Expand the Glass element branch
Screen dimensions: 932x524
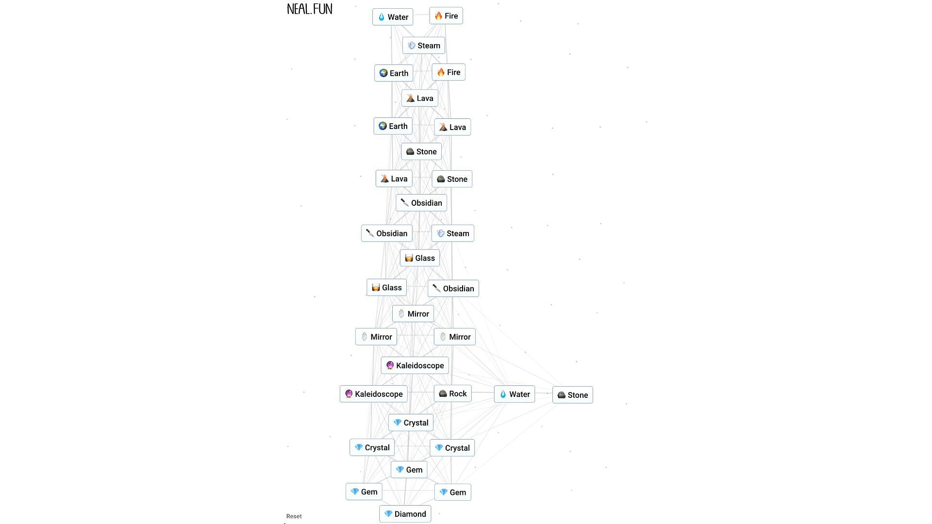click(419, 258)
